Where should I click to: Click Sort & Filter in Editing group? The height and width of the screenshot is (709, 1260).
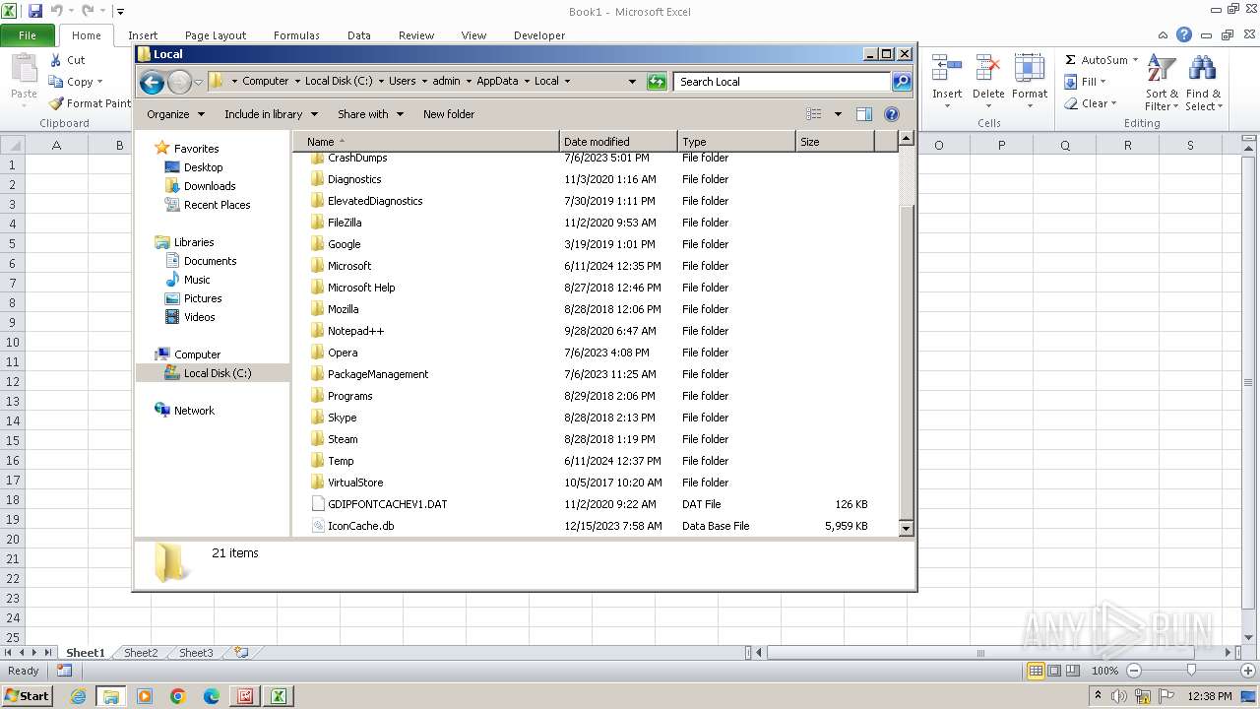[x=1162, y=83]
